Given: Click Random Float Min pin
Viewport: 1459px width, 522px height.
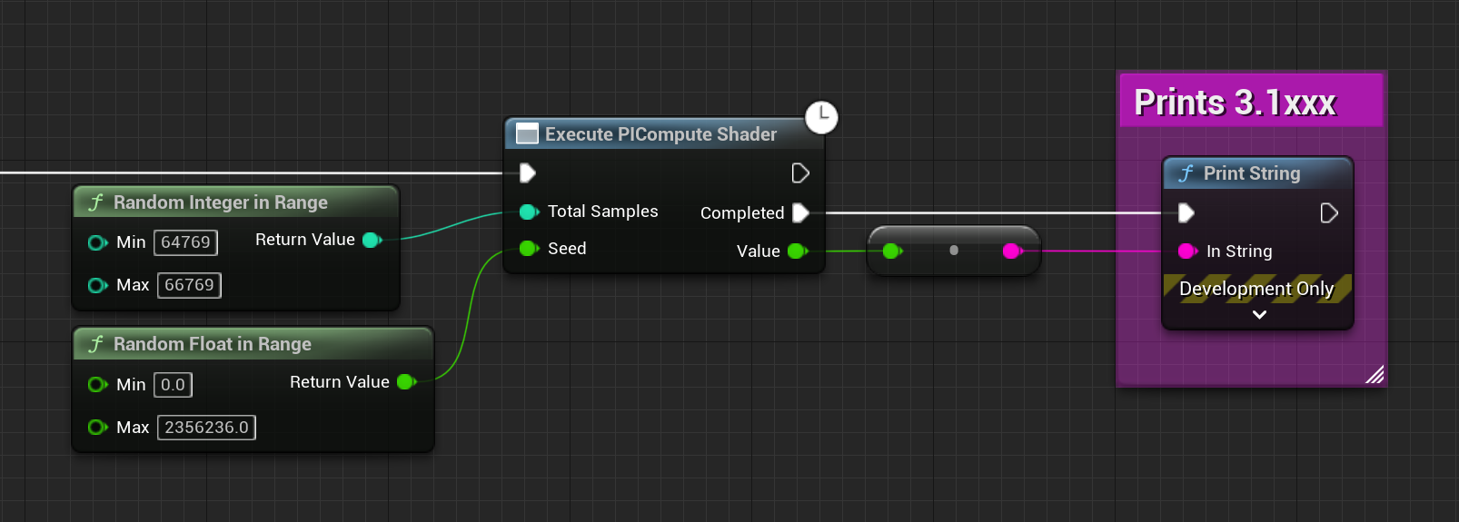Looking at the screenshot, I should 97,385.
